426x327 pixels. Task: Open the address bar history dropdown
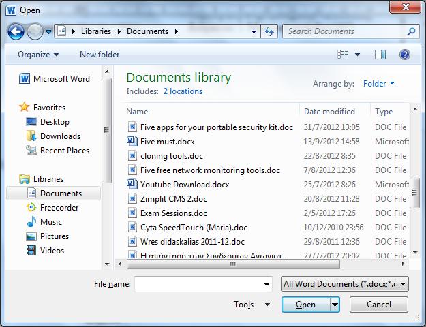point(254,32)
